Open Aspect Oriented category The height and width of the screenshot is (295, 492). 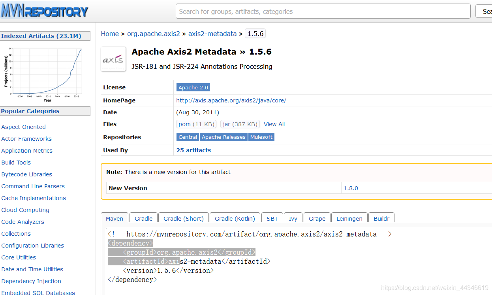23,127
